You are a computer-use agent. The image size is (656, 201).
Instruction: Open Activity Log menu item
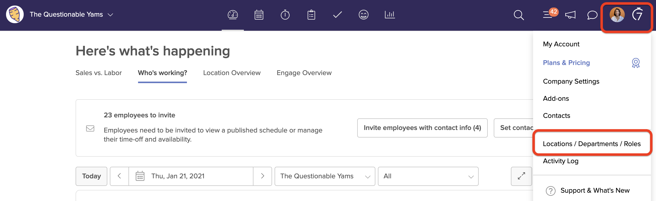pyautogui.click(x=561, y=161)
